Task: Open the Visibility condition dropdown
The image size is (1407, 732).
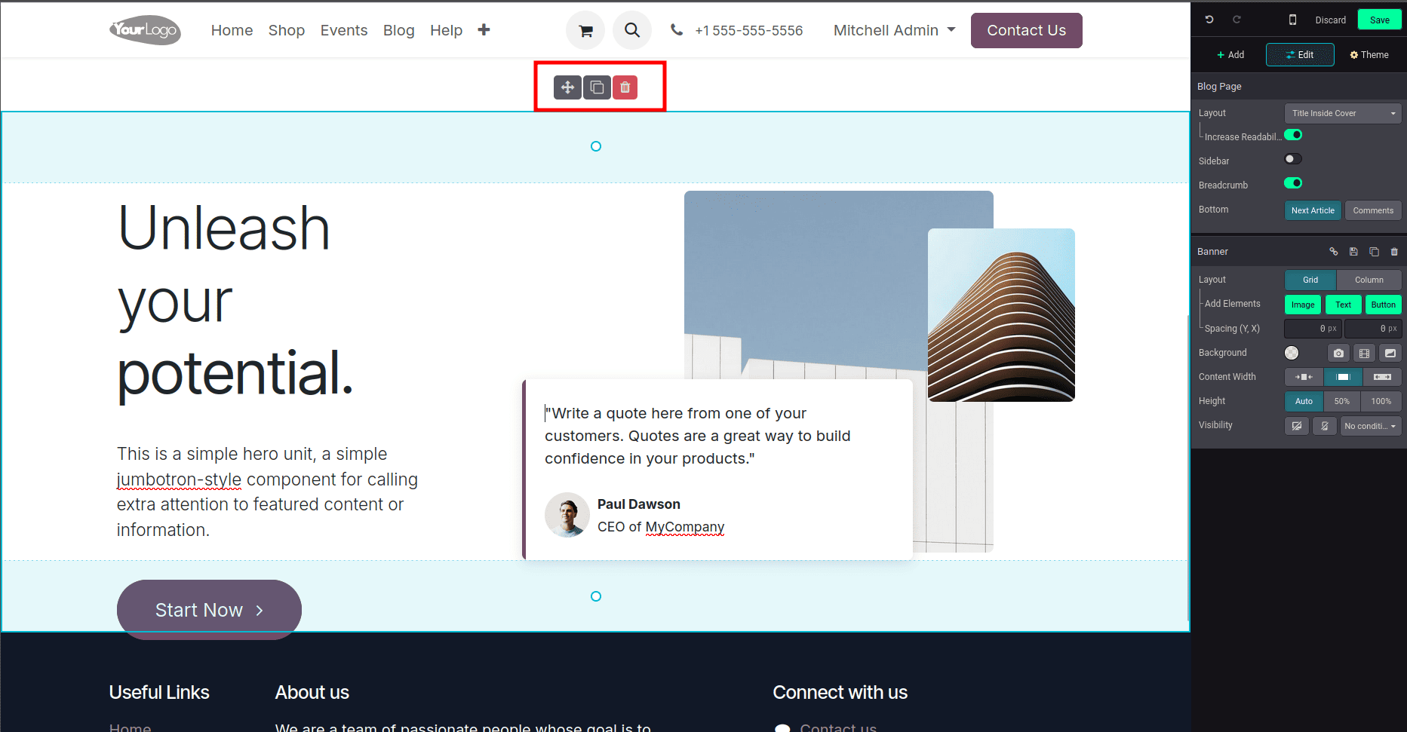Action: click(1370, 425)
